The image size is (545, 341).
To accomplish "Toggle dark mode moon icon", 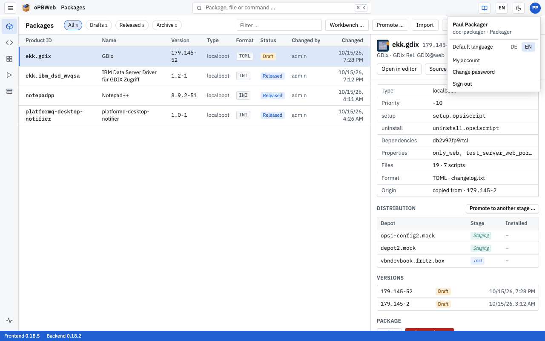I will click(x=519, y=8).
